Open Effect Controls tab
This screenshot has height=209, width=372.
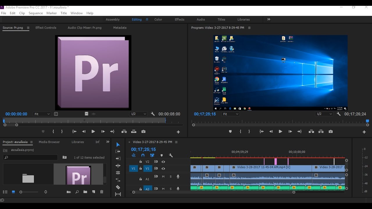(x=46, y=28)
